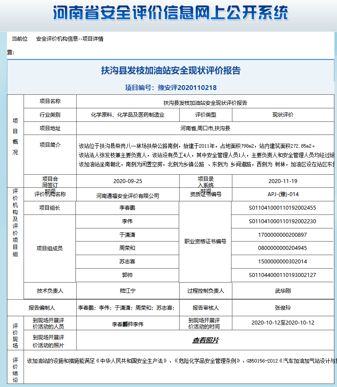Click the intro line starting 该站位于扶沟县
Viewport: 337px width, 387px height.
[197, 146]
